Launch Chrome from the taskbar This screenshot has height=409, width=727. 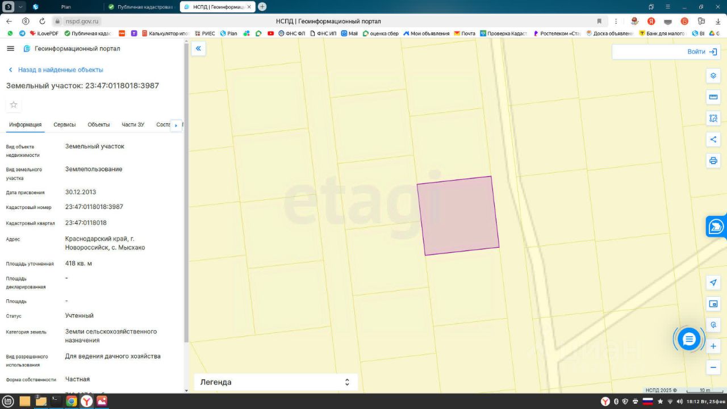71,401
